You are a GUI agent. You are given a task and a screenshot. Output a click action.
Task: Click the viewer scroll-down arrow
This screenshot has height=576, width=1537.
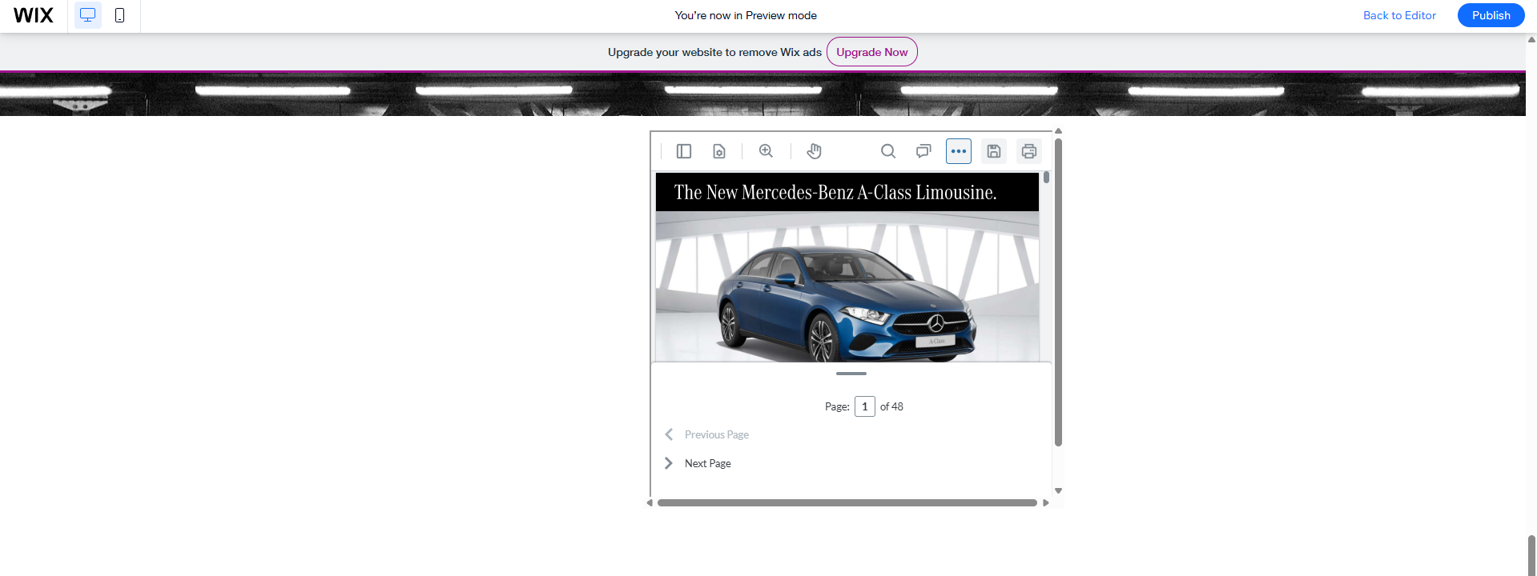click(1058, 491)
